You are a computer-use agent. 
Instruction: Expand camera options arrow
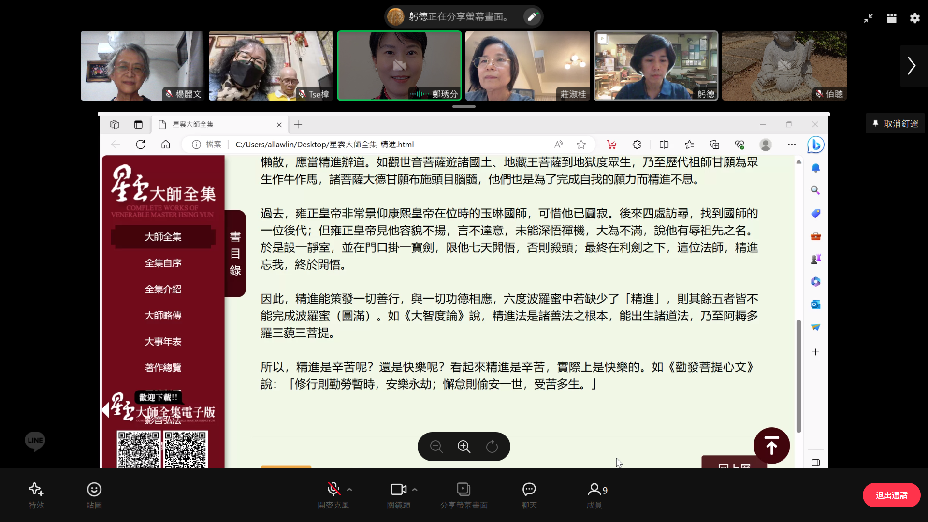pyautogui.click(x=415, y=490)
